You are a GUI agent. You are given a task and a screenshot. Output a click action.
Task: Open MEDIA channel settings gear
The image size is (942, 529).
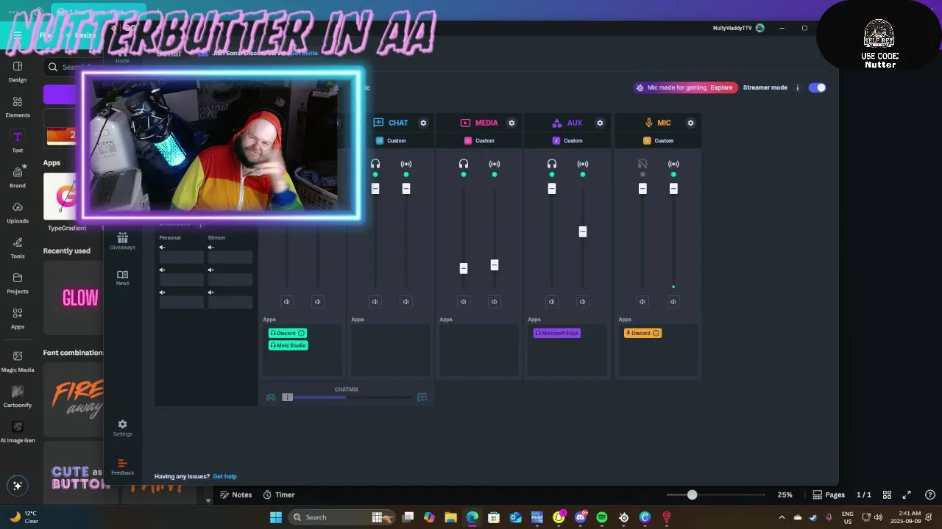[x=511, y=123]
